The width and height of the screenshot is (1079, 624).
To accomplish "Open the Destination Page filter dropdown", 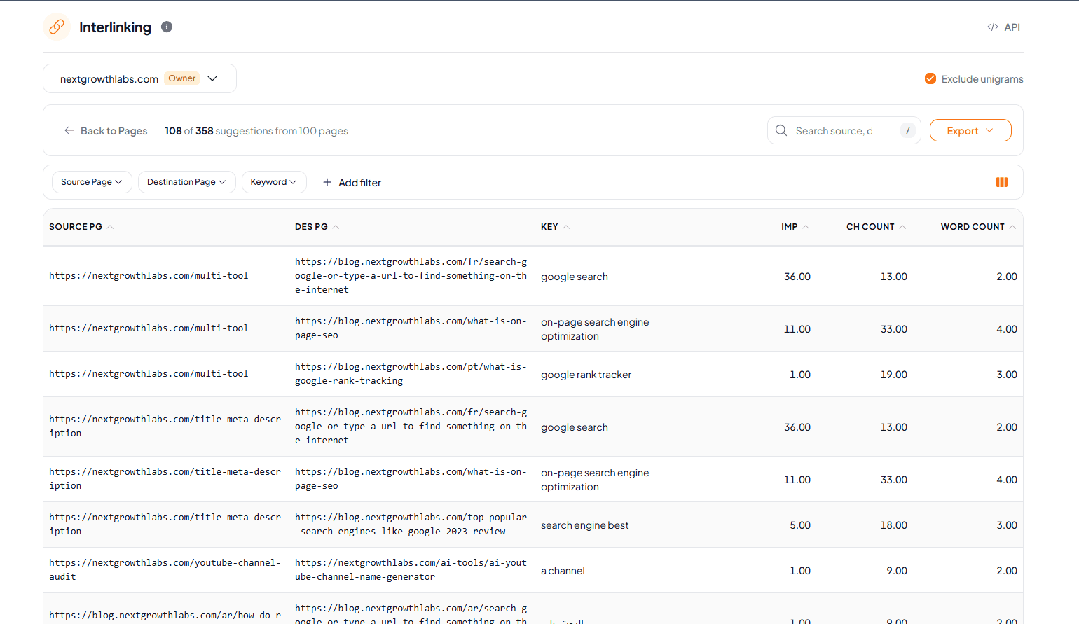I will pos(186,182).
